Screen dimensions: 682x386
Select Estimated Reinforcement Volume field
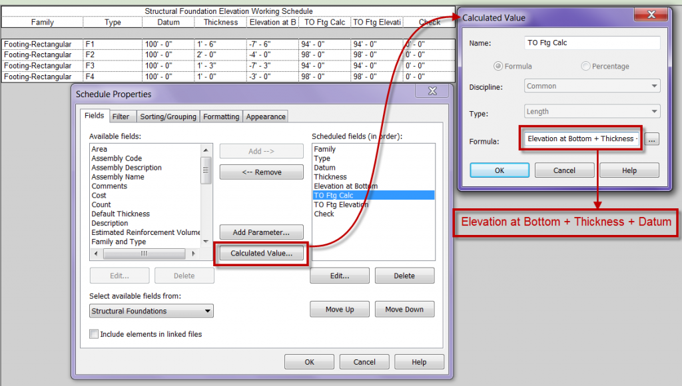[x=145, y=232]
